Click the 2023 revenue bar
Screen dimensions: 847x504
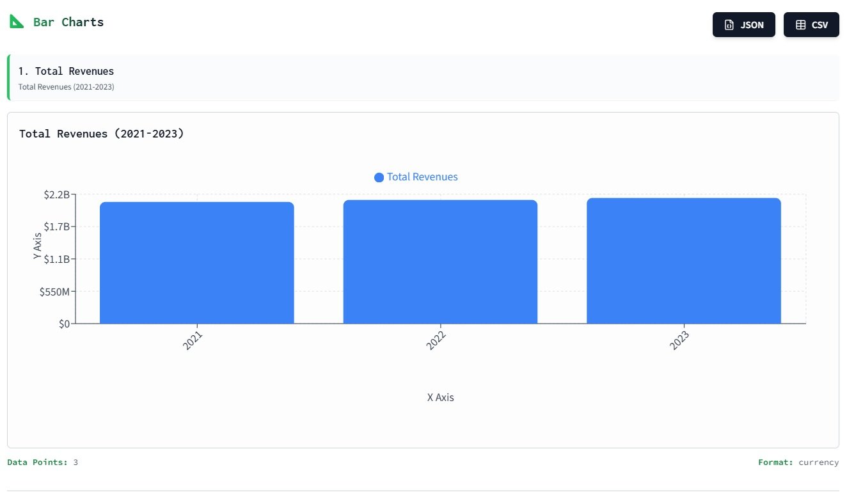683,261
